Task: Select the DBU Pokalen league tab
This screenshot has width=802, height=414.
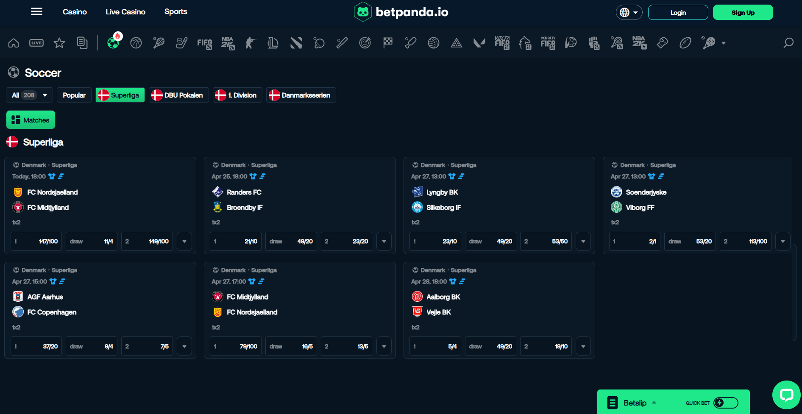Action: point(179,95)
